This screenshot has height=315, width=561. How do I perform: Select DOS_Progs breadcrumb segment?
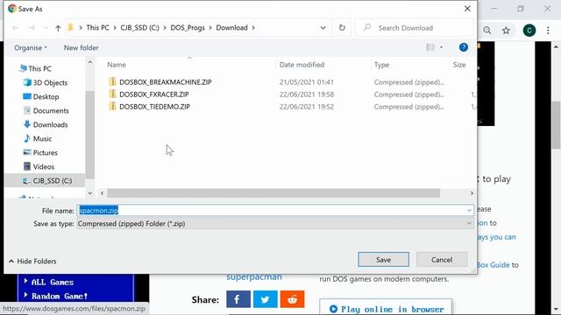pos(188,27)
